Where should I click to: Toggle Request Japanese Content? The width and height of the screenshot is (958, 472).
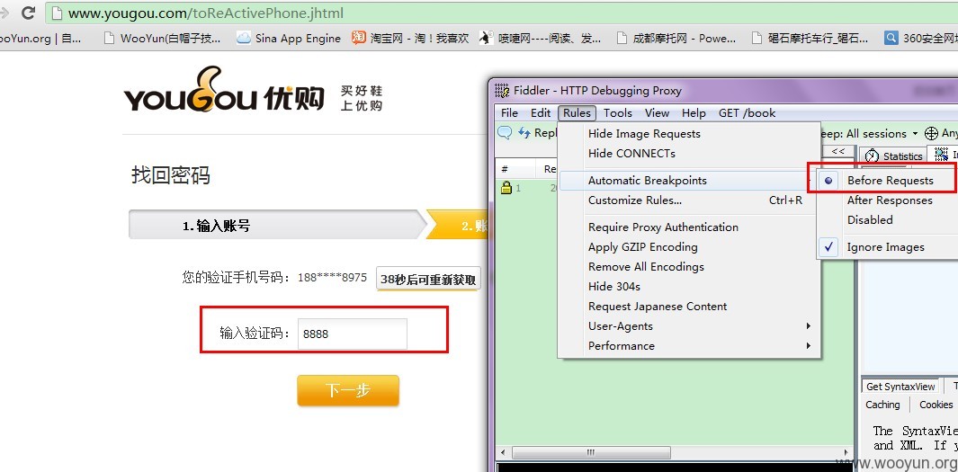tap(689, 307)
